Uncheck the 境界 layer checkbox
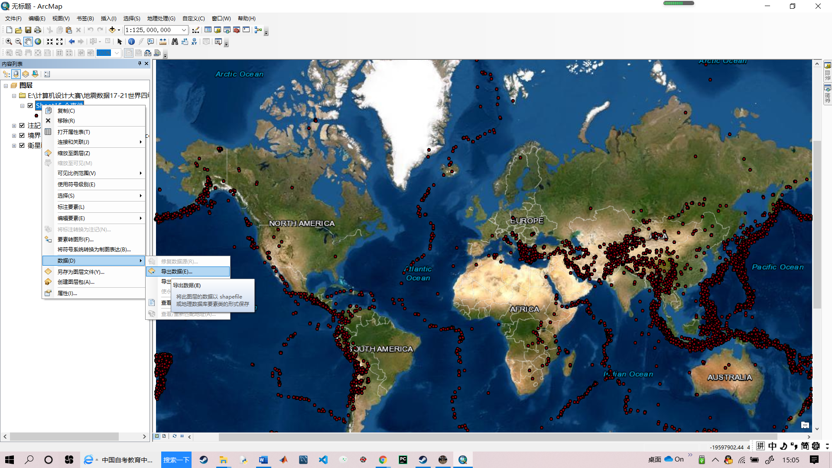 click(x=22, y=136)
